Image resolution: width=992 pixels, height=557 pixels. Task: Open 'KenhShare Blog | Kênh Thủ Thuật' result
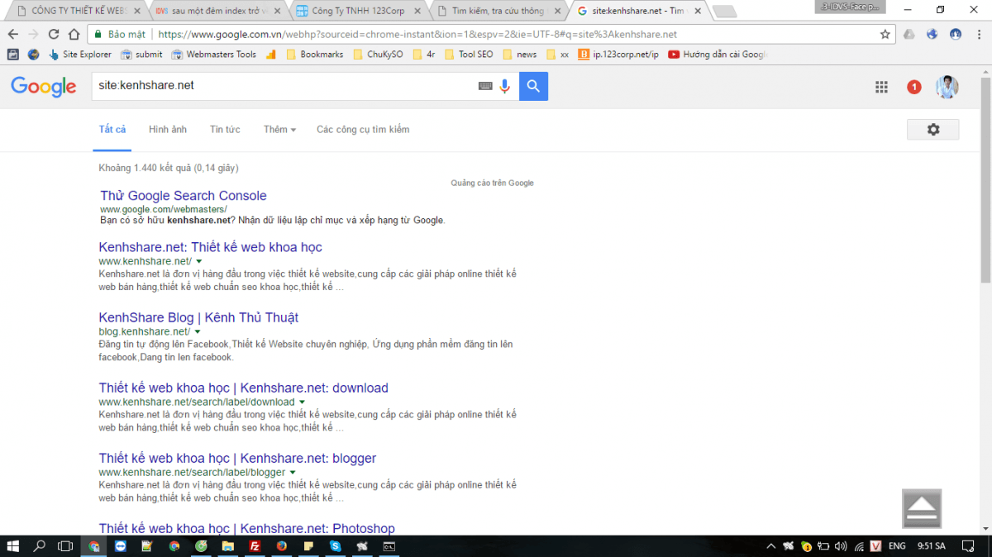(198, 317)
